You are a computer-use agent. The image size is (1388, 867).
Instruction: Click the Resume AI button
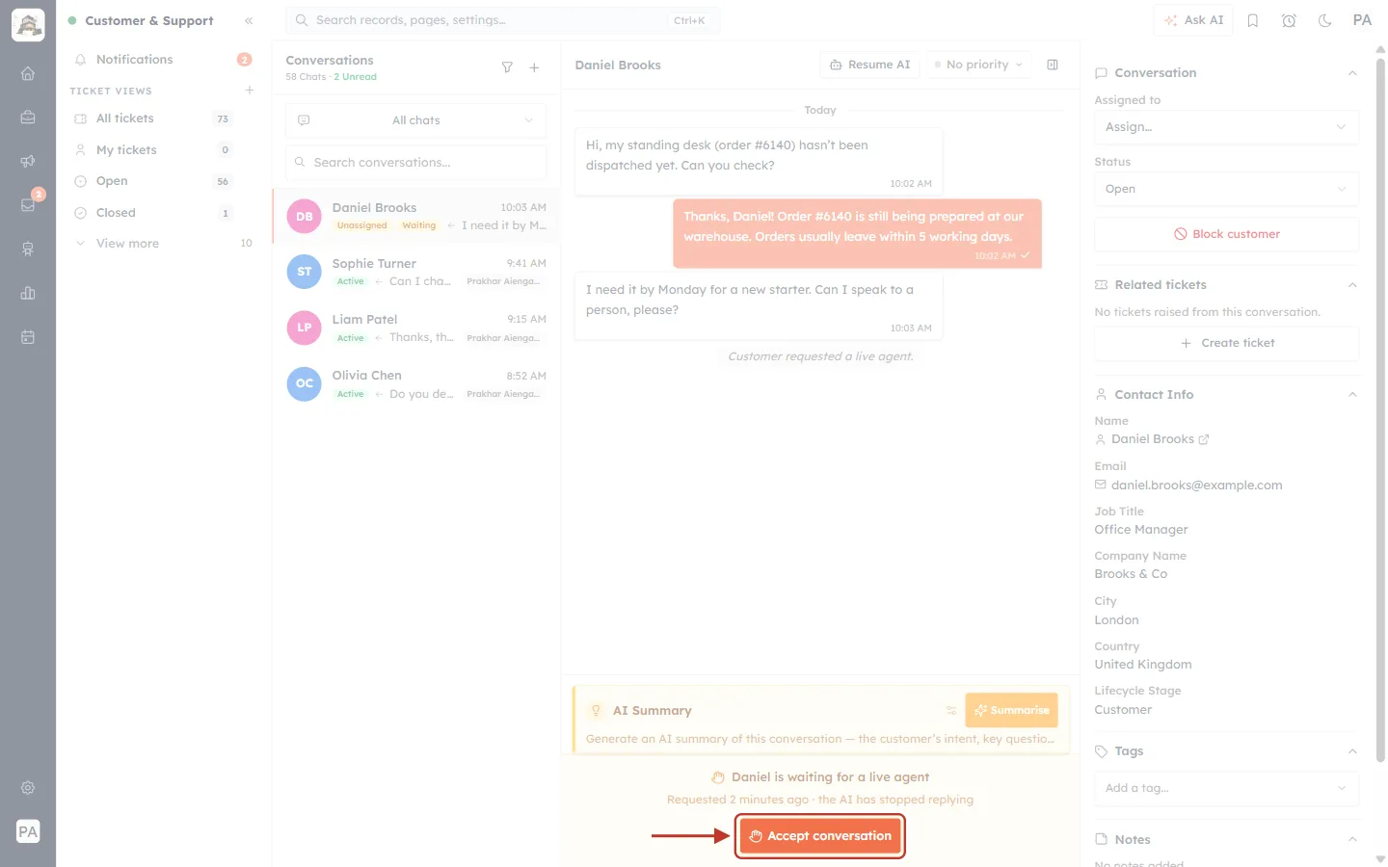point(870,65)
